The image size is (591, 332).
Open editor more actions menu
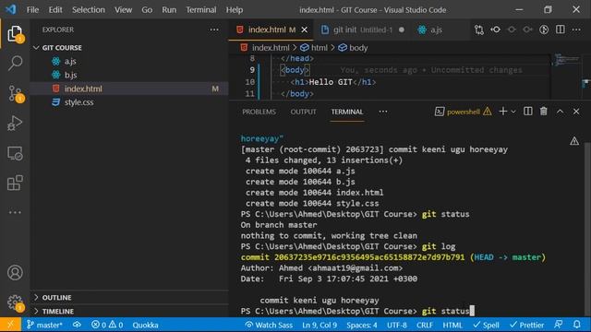tap(576, 30)
